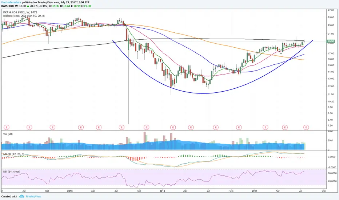
Task: Click the 19.38 current price label
Action: tap(331, 41)
